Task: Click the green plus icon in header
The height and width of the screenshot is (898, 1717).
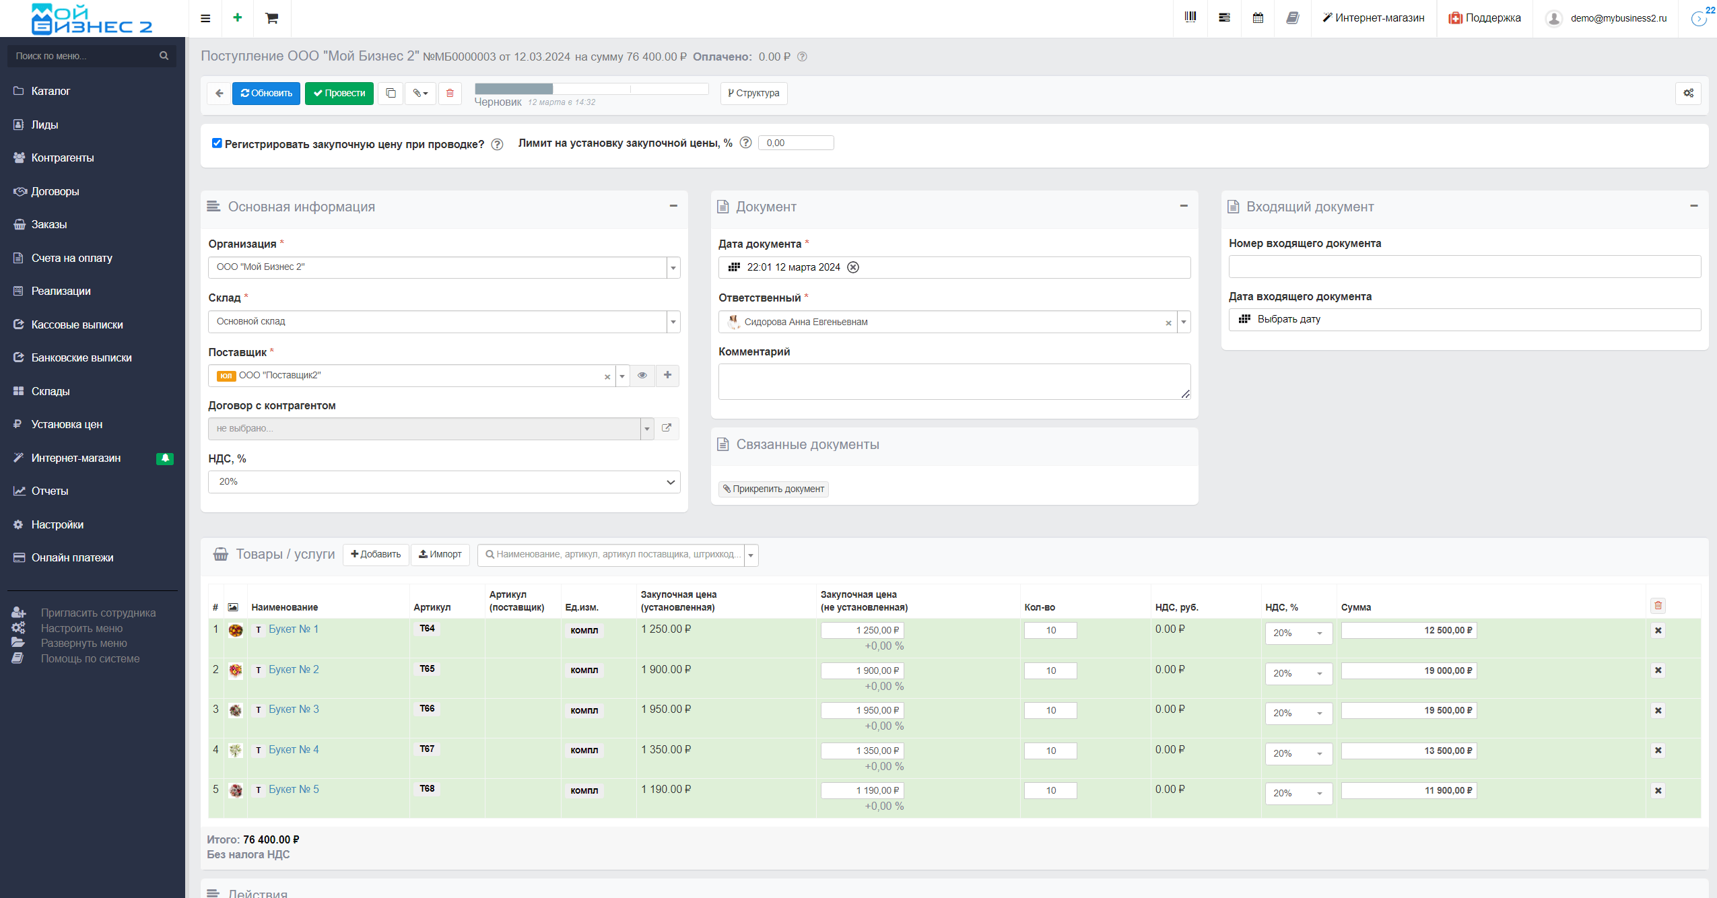Action: tap(237, 18)
